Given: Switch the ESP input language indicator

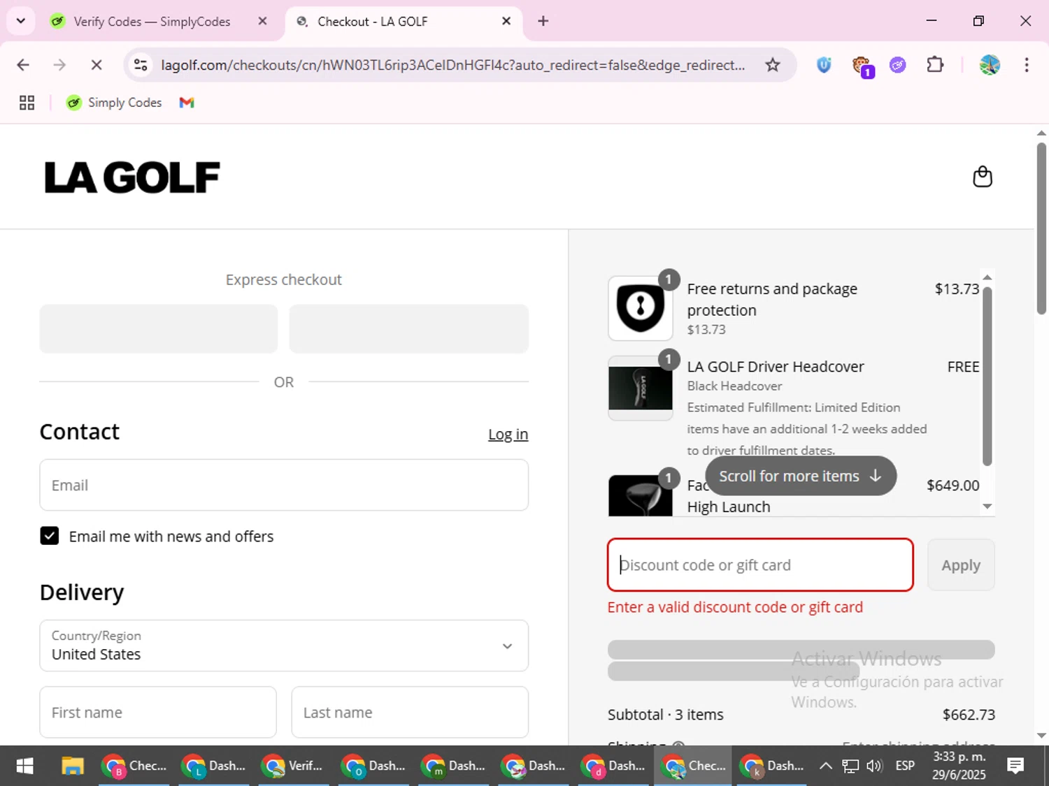Looking at the screenshot, I should coord(905,766).
